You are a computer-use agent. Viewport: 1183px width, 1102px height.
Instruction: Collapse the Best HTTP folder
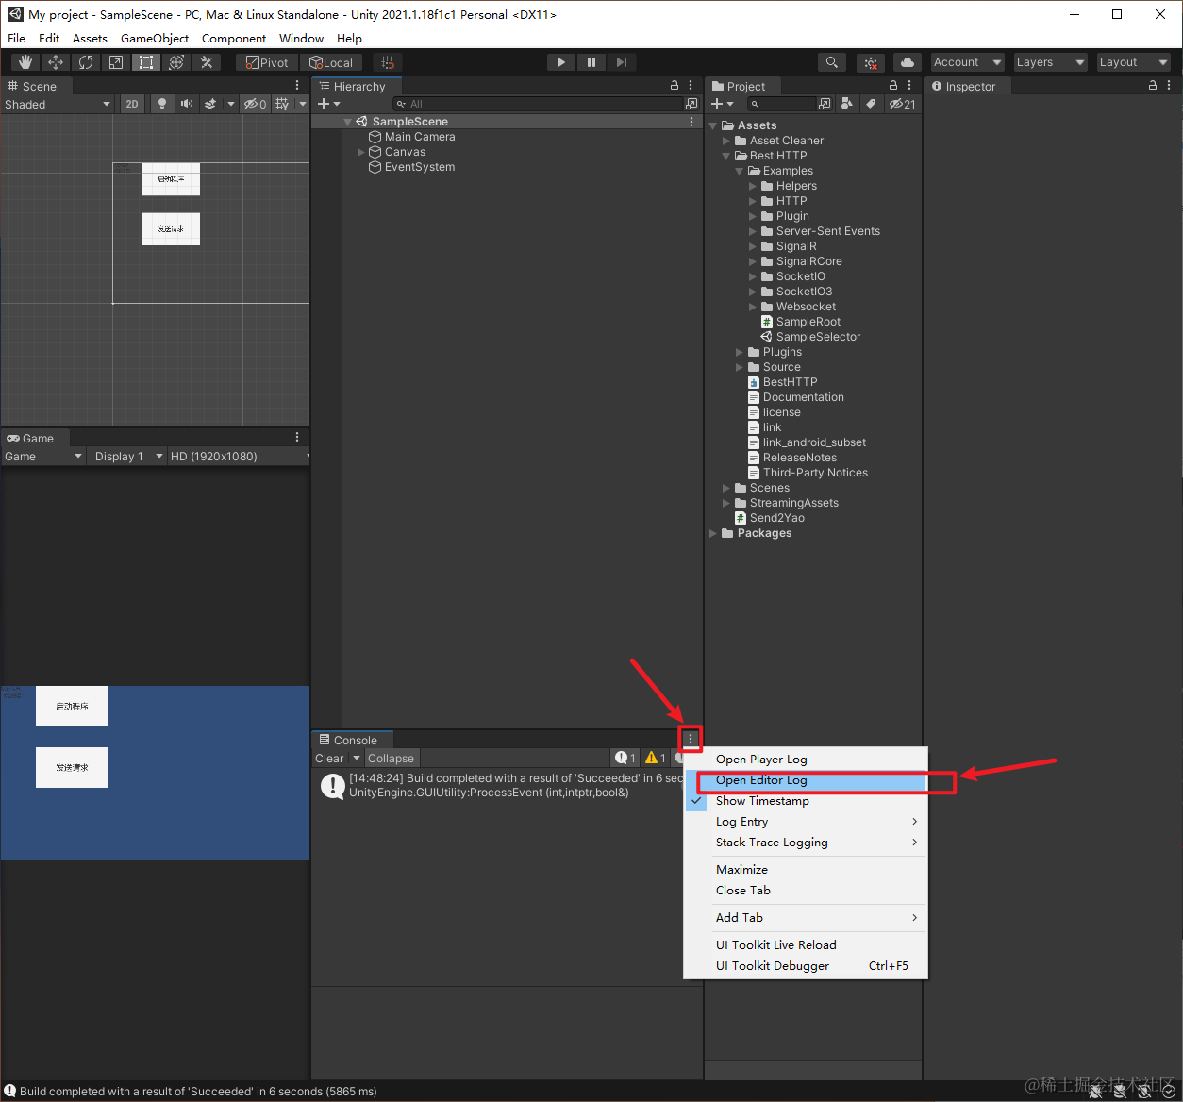point(726,156)
